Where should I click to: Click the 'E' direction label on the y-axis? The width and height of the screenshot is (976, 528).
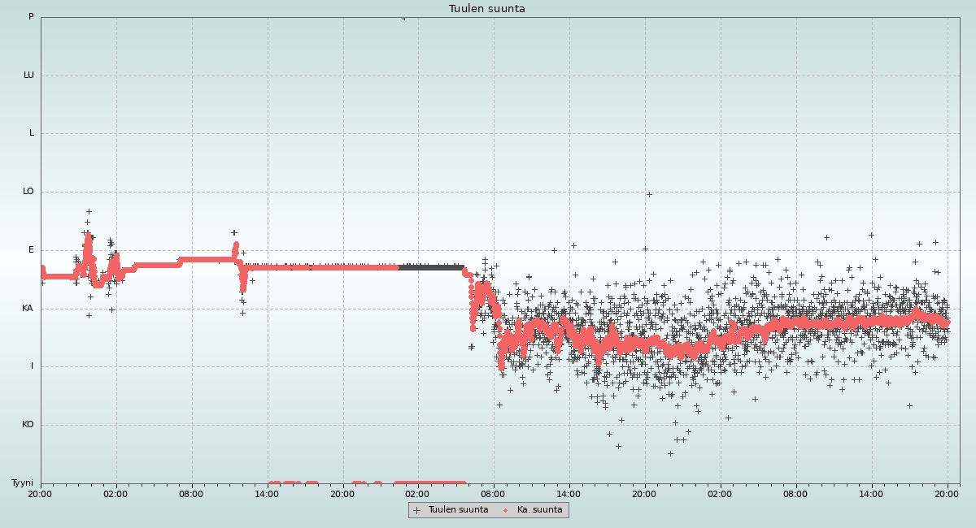(x=32, y=250)
